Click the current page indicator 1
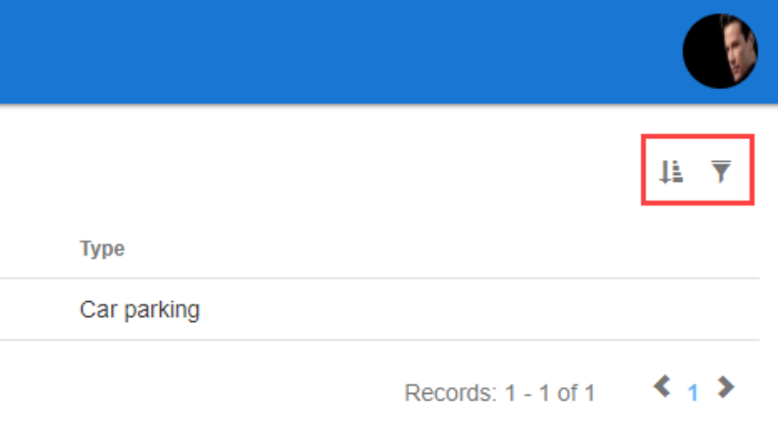Viewport: 778px width, 428px height. [693, 392]
